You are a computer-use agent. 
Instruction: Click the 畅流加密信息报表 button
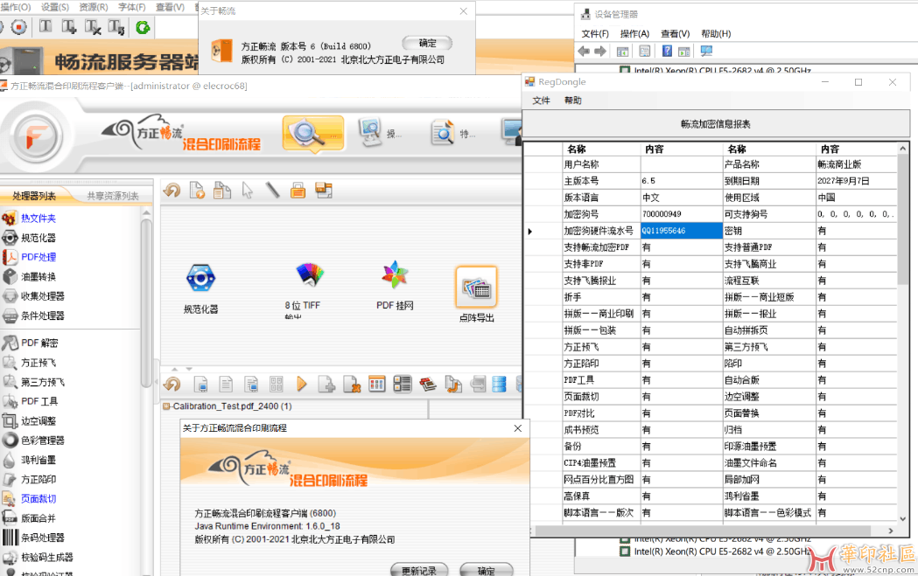click(715, 124)
